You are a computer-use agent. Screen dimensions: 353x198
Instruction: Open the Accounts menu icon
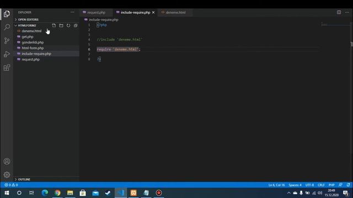point(7,161)
